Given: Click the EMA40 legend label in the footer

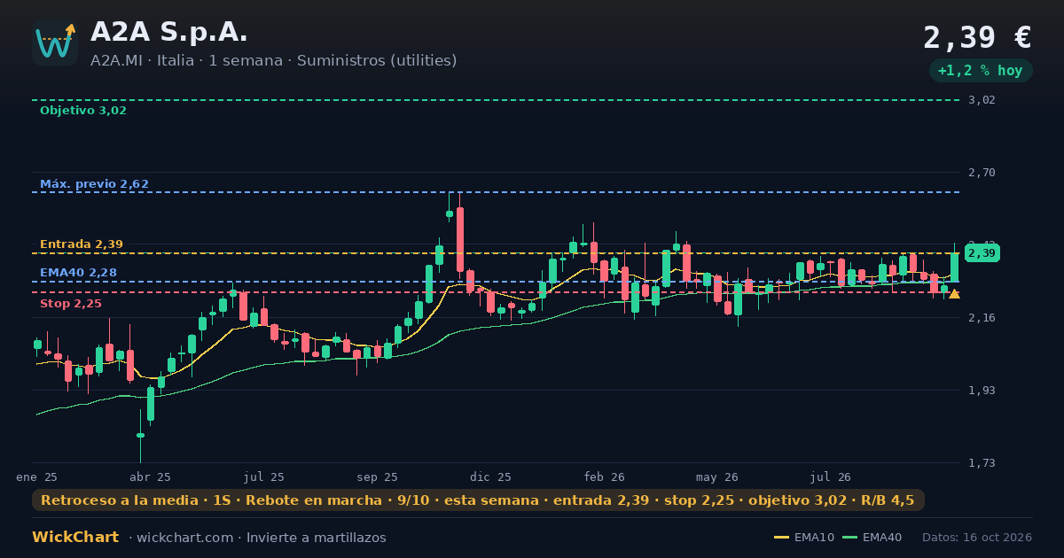Looking at the screenshot, I should click(882, 538).
